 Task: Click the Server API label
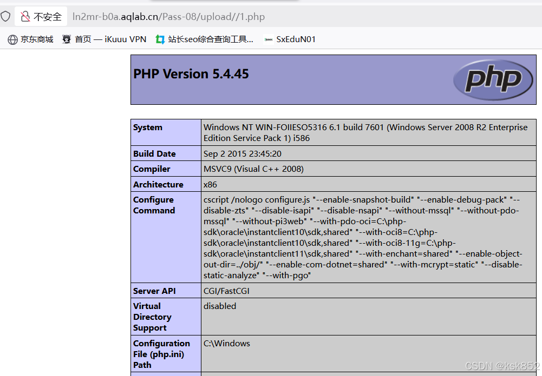pyautogui.click(x=154, y=291)
